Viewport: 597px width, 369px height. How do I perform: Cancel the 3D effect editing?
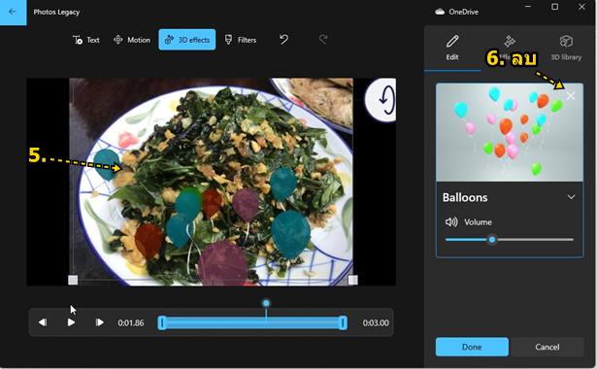547,347
